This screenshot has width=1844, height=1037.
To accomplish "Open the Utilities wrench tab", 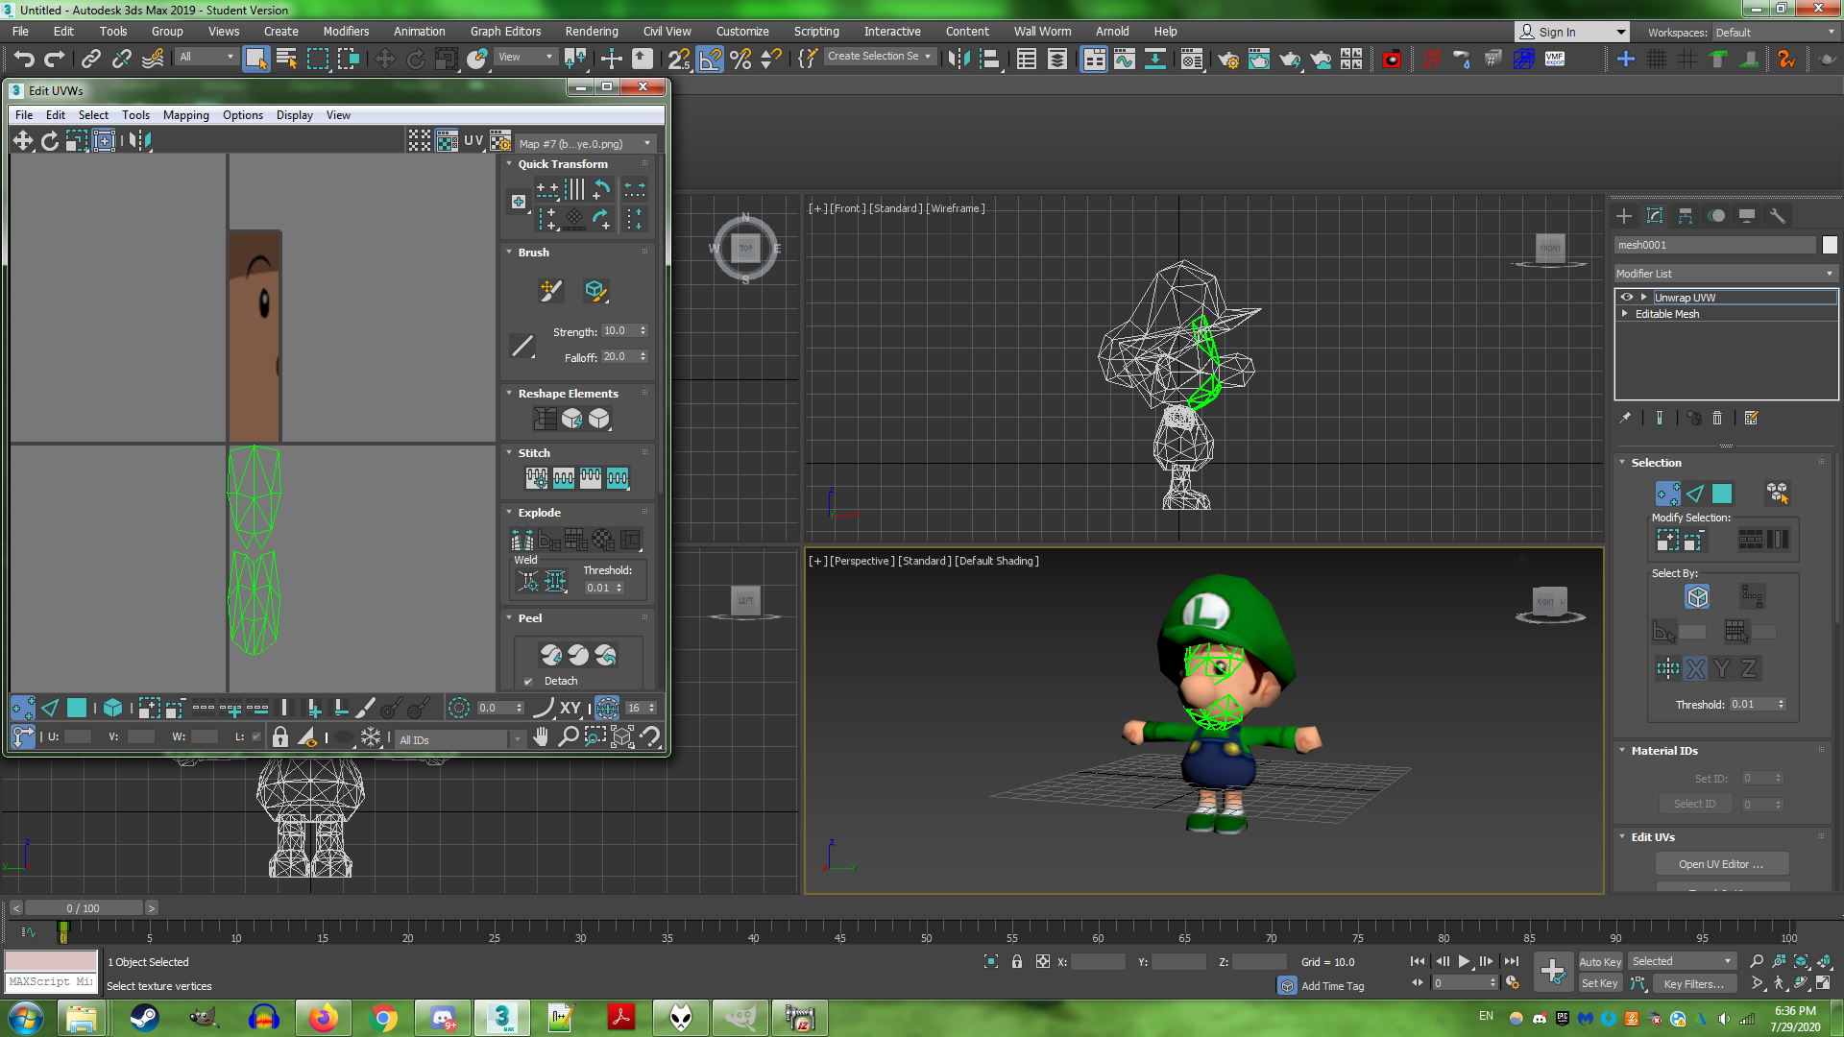I will (x=1778, y=216).
